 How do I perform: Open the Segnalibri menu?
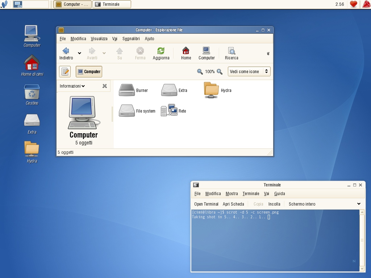tap(131, 38)
